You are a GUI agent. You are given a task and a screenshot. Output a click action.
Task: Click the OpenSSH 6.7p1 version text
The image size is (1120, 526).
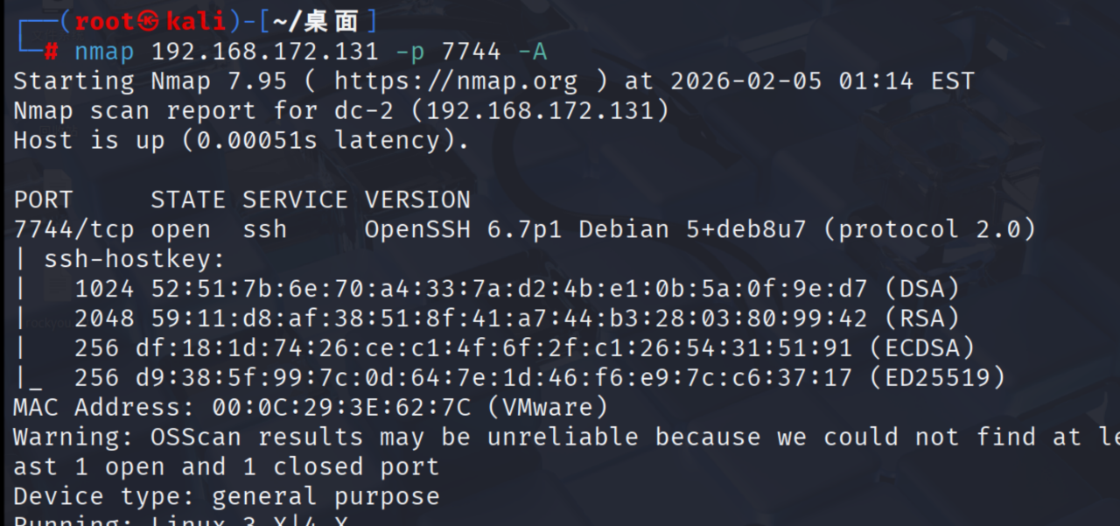pos(464,229)
